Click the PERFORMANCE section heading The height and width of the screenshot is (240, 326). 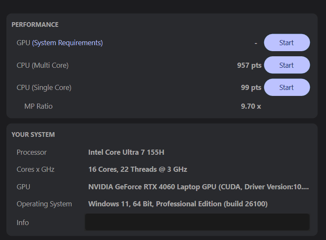35,25
